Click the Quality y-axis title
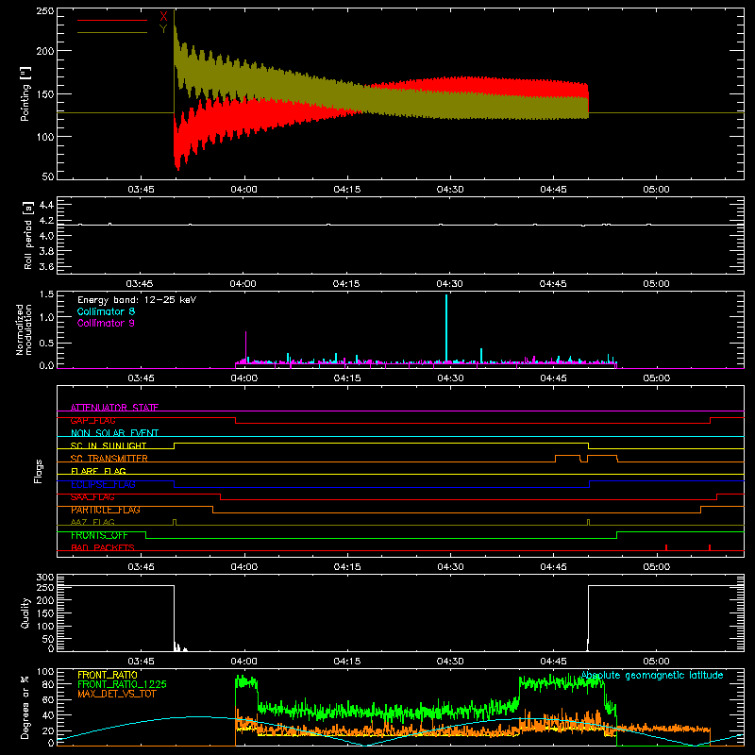 point(25,612)
